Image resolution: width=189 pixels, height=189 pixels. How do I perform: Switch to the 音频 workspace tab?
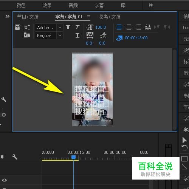click(73, 5)
